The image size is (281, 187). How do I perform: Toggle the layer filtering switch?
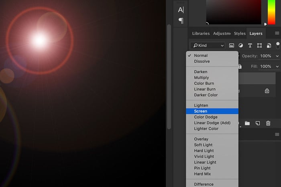pyautogui.click(x=278, y=45)
